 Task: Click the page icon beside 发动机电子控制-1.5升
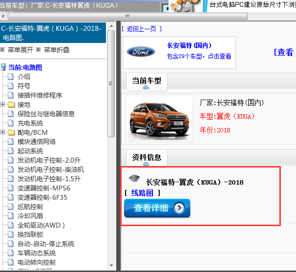(x=11, y=179)
